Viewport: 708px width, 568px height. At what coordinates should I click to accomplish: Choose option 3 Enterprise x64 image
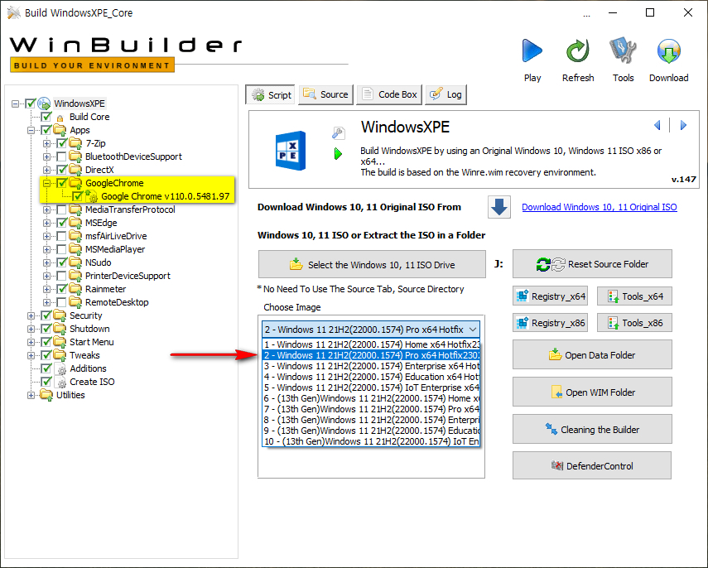pos(371,366)
